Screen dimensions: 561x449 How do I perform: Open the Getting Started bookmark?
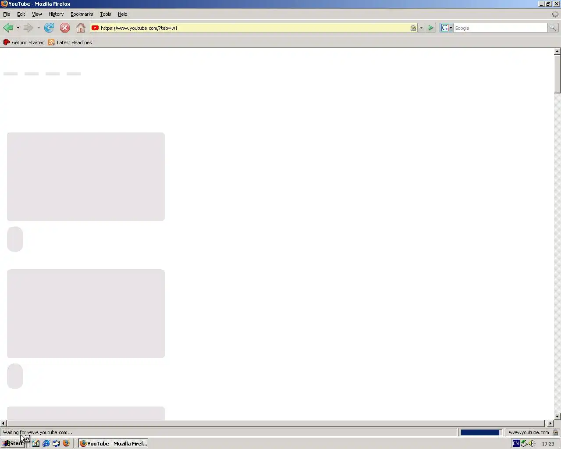[x=24, y=43]
